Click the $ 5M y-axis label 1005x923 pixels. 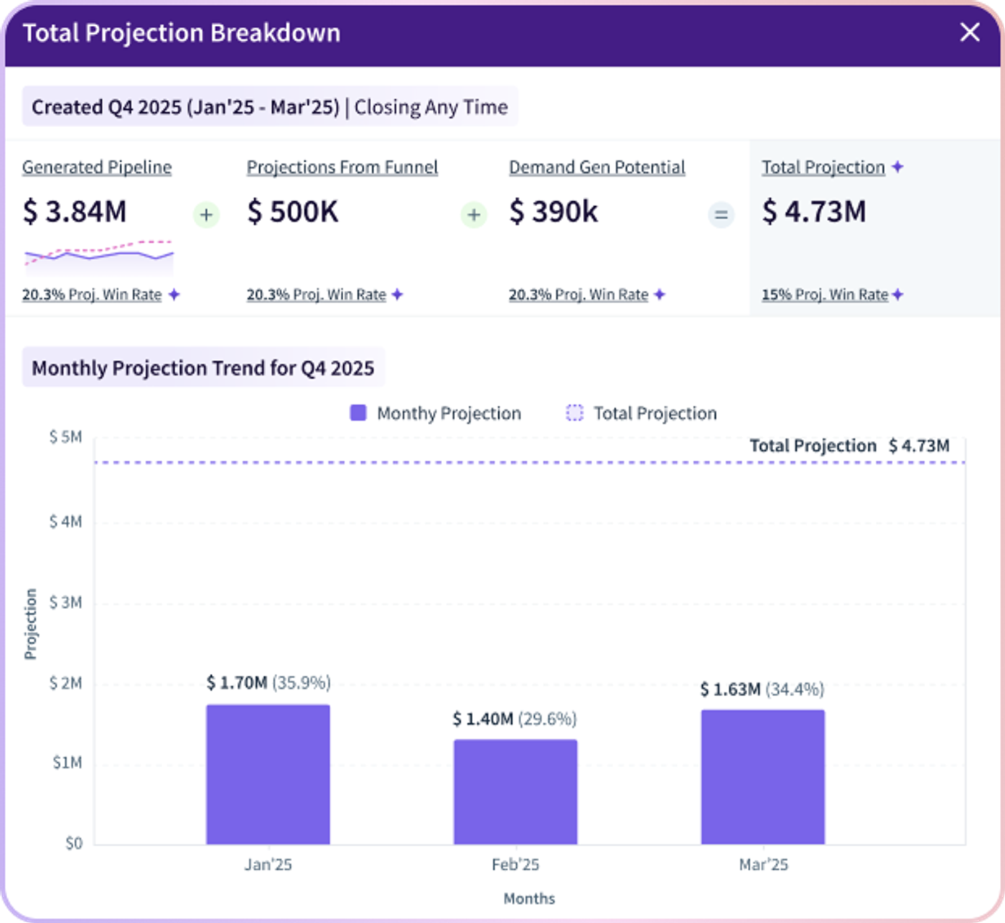[x=66, y=437]
